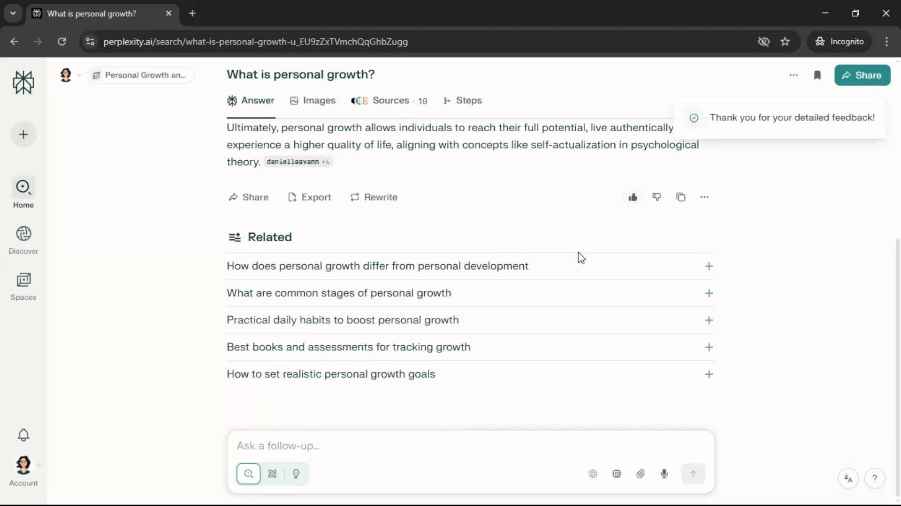901x506 pixels.
Task: Click the green Share button
Action: tap(862, 75)
